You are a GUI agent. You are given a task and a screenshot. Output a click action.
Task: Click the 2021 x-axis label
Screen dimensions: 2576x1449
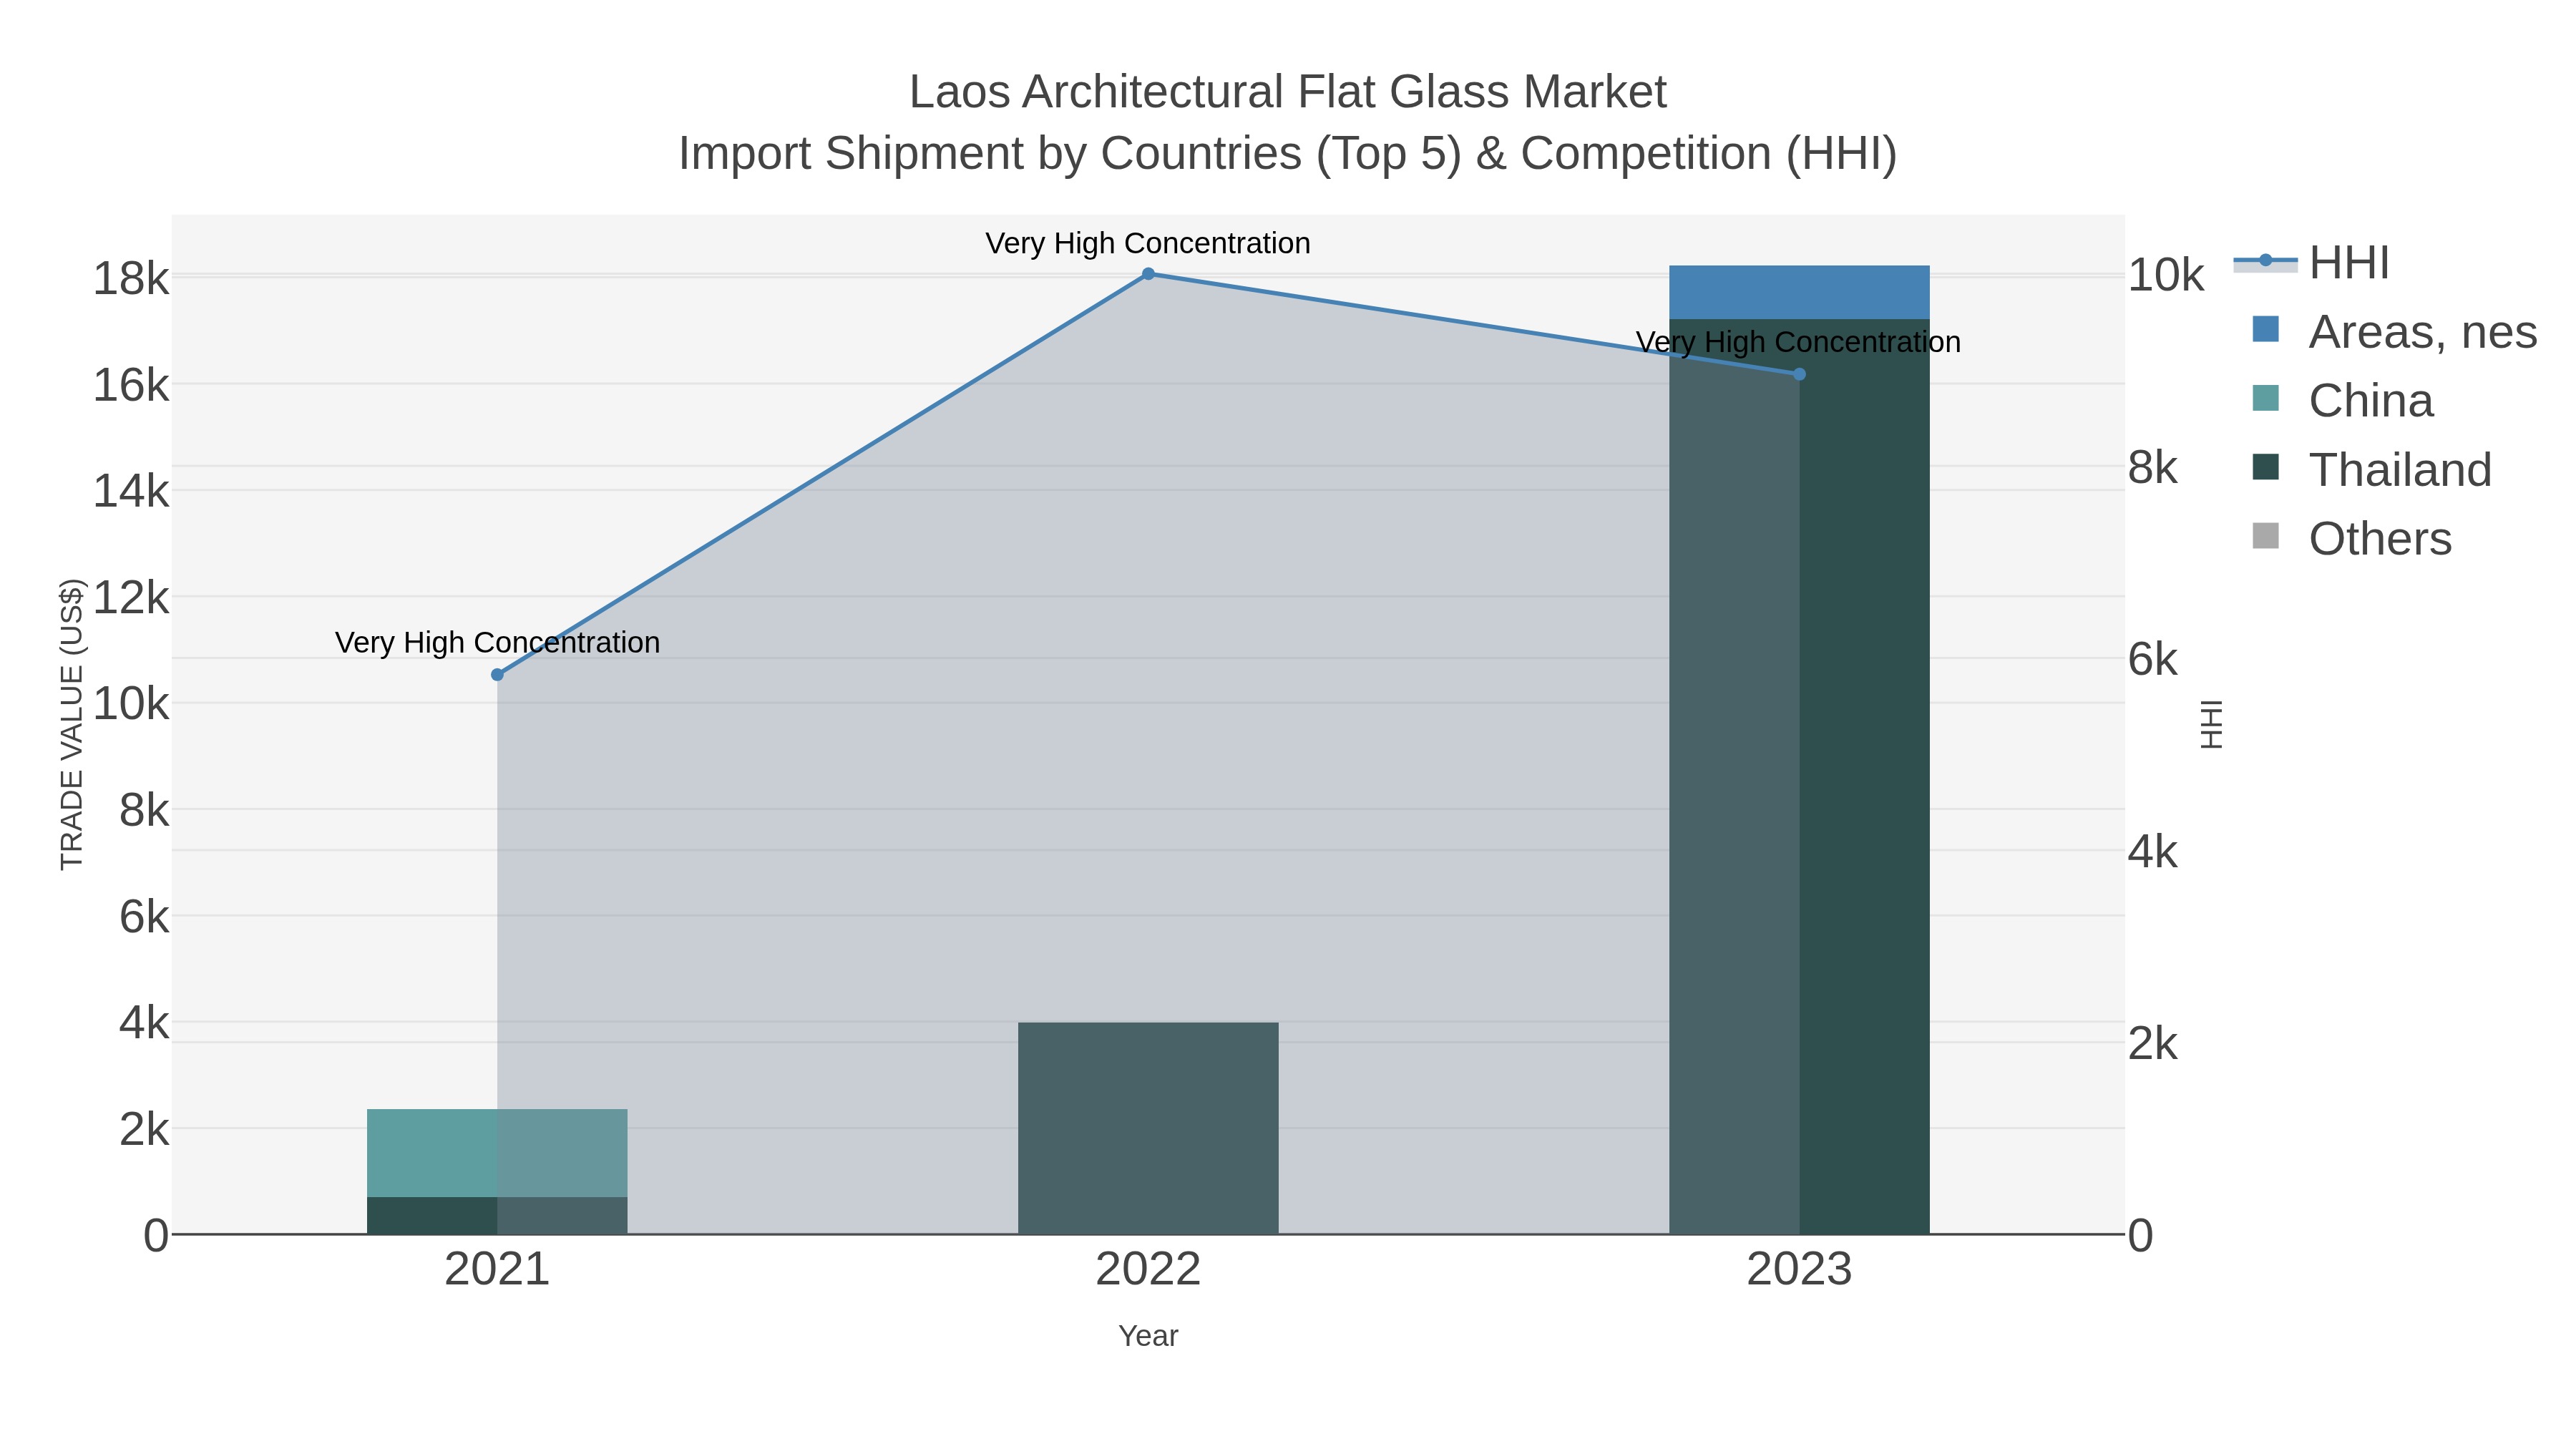point(497,1270)
